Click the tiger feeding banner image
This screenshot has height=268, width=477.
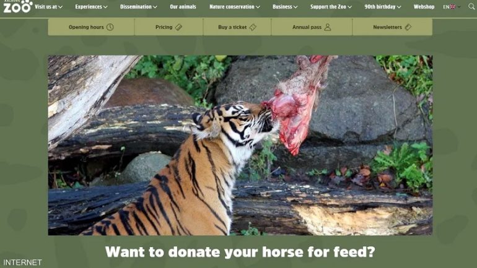240,145
